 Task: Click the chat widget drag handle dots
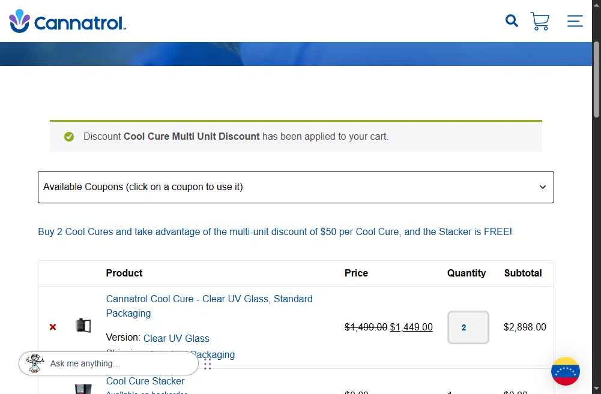tap(207, 364)
